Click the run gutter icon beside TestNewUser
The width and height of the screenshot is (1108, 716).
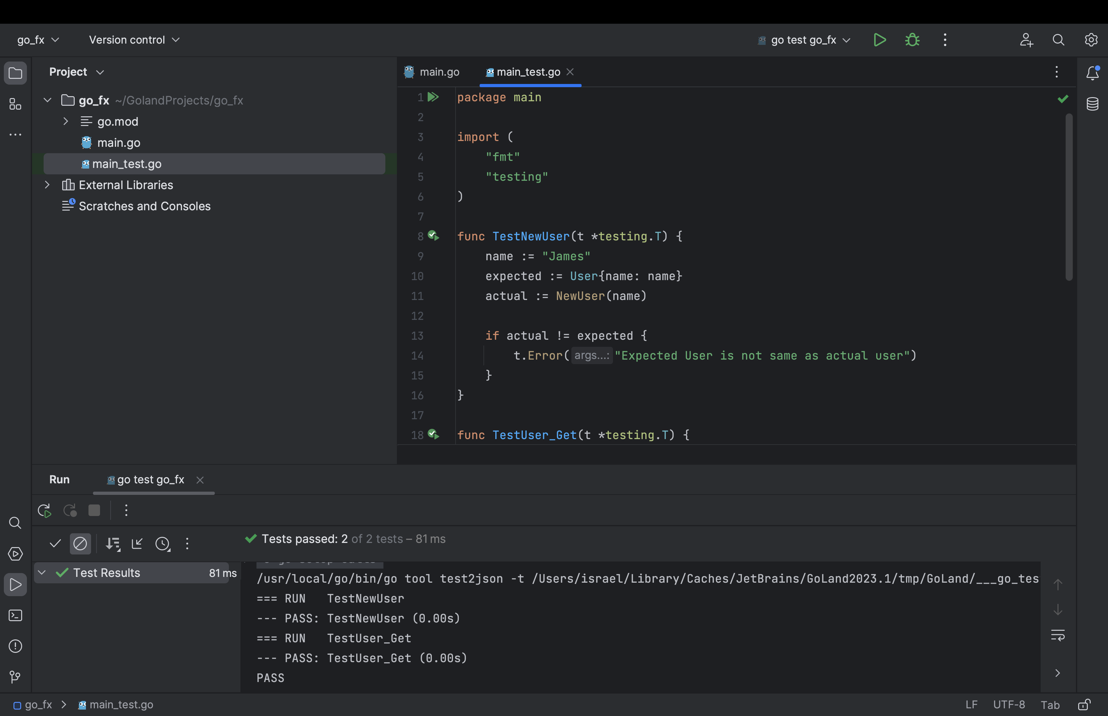(x=433, y=236)
